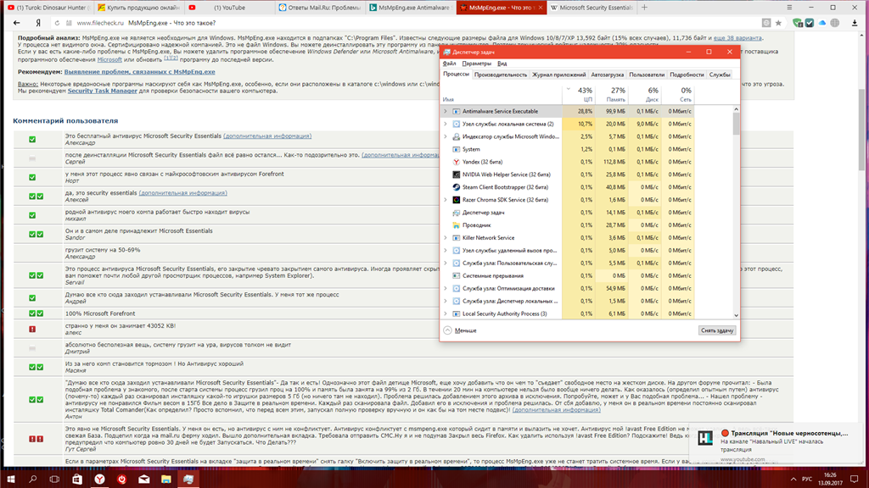Screen dimensions: 869x488
Task: Open Task View on the taskbar
Action: (54, 480)
